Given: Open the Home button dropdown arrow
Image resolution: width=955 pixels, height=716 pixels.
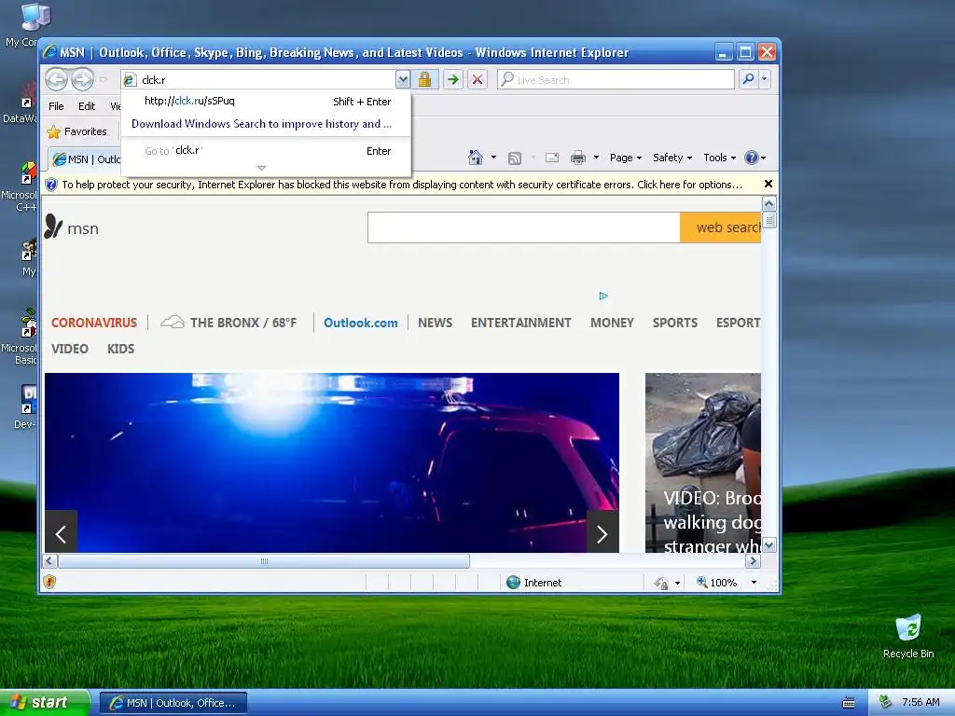Looking at the screenshot, I should [494, 158].
